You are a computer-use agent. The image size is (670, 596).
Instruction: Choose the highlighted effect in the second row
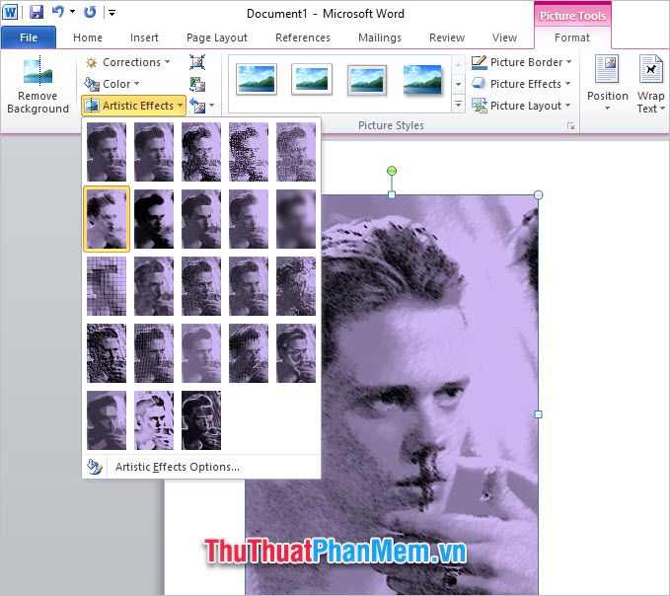coord(107,218)
